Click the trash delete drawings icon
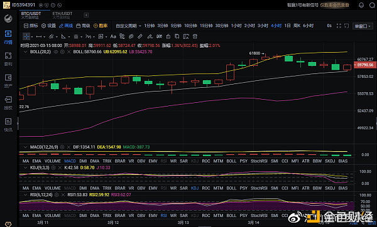Image resolution: width=377 pixels, height=227 pixels. (195, 36)
